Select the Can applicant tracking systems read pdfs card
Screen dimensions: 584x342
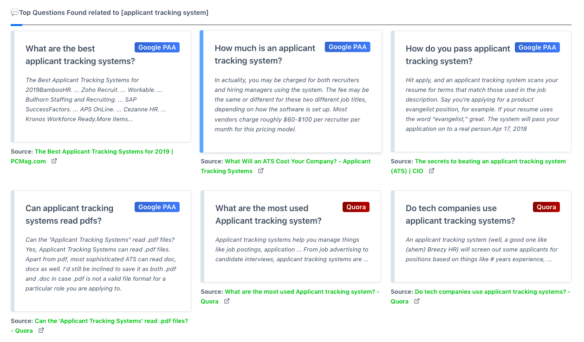[101, 251]
